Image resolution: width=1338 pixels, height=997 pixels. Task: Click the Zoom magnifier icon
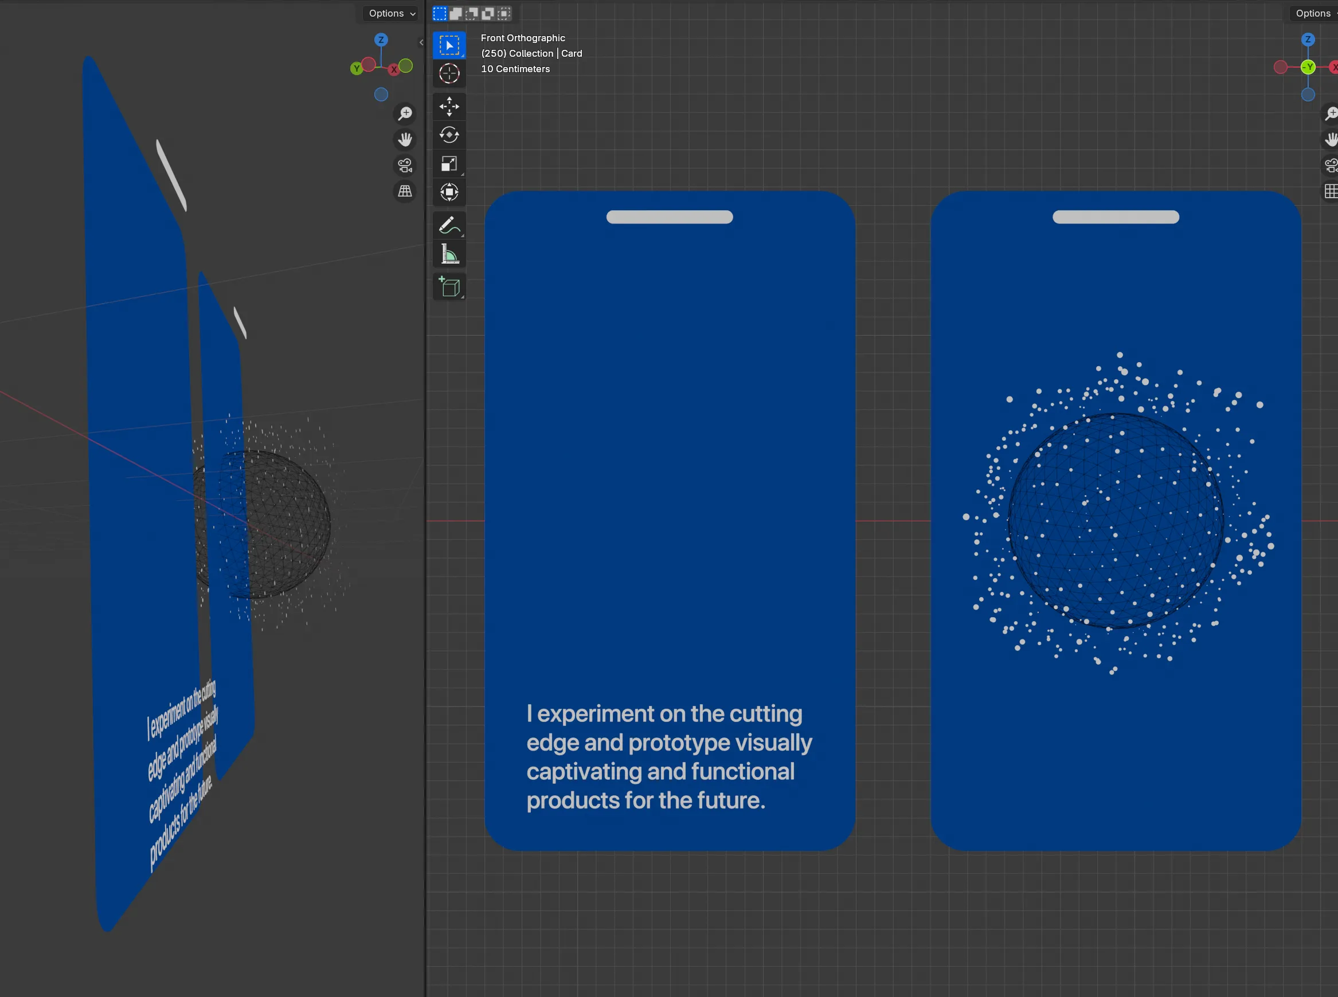(x=405, y=113)
